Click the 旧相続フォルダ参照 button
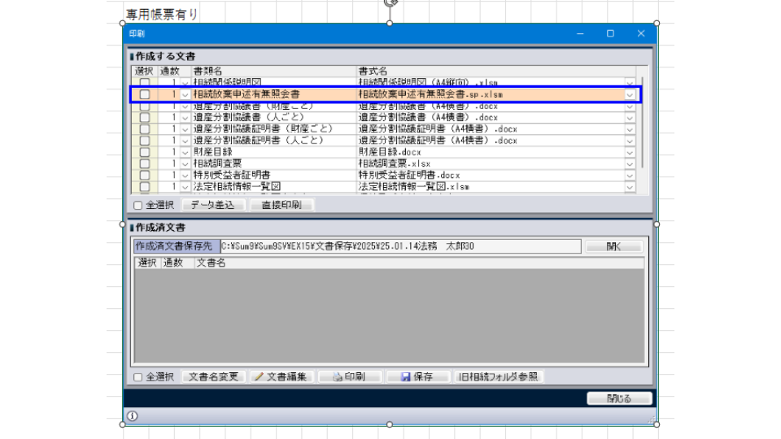The width and height of the screenshot is (781, 439). (x=498, y=377)
